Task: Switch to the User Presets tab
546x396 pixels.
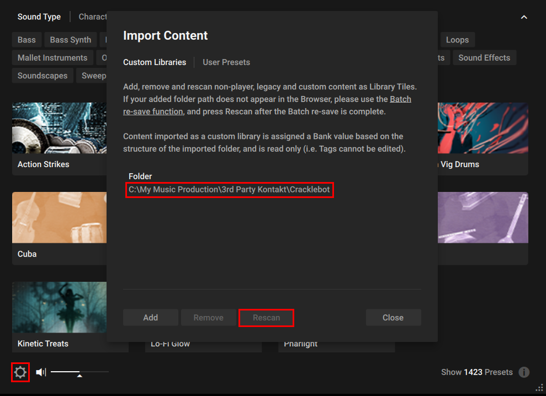Action: tap(226, 62)
